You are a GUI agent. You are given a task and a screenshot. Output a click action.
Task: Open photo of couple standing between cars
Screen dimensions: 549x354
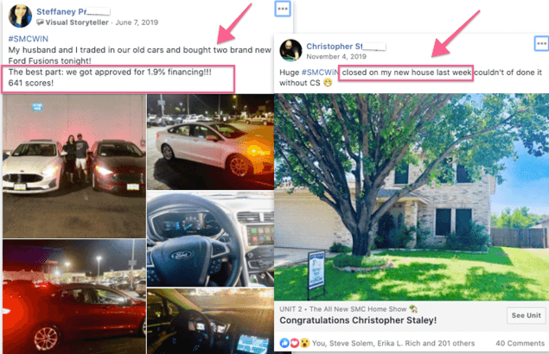(x=74, y=166)
